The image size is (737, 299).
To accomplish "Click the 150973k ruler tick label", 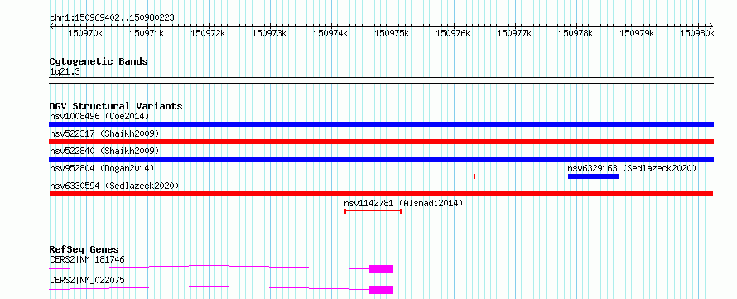I will point(269,33).
